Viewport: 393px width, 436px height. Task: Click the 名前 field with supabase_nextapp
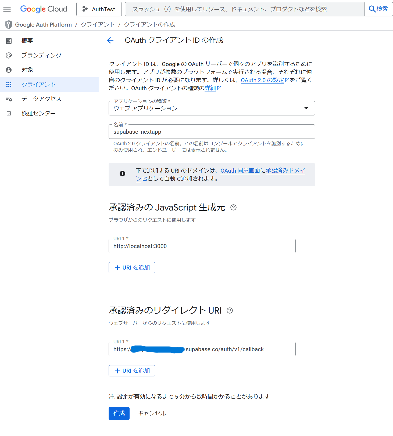[212, 132]
